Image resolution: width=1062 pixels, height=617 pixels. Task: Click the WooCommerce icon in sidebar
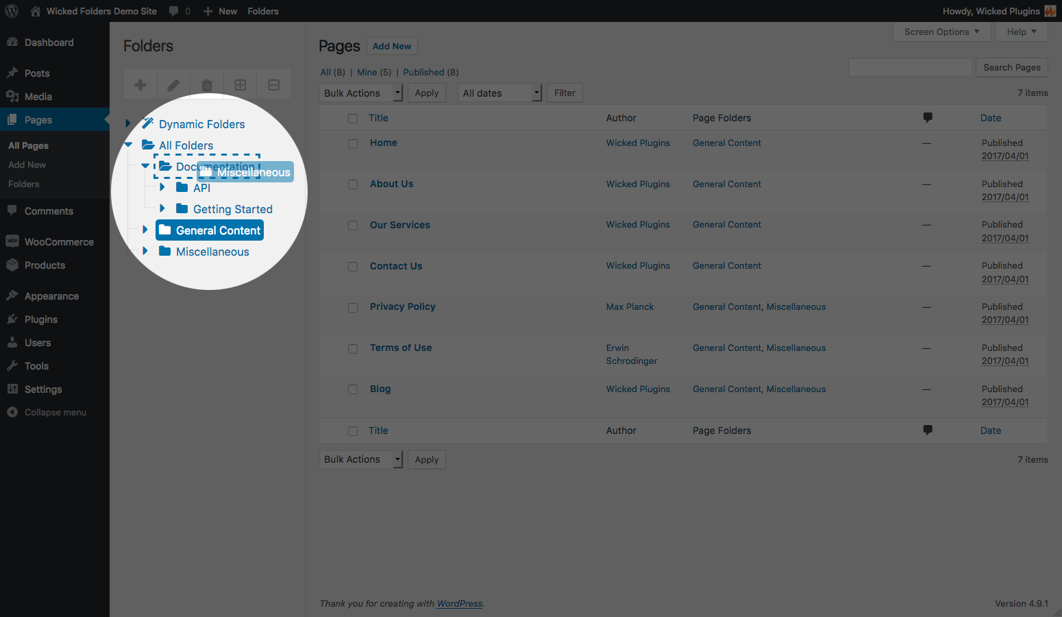(x=12, y=241)
